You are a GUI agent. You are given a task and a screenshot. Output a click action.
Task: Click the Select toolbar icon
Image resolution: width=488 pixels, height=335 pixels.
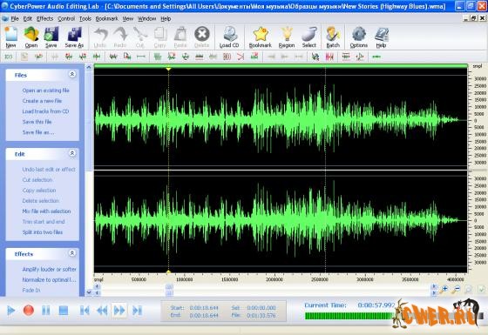tap(309, 37)
